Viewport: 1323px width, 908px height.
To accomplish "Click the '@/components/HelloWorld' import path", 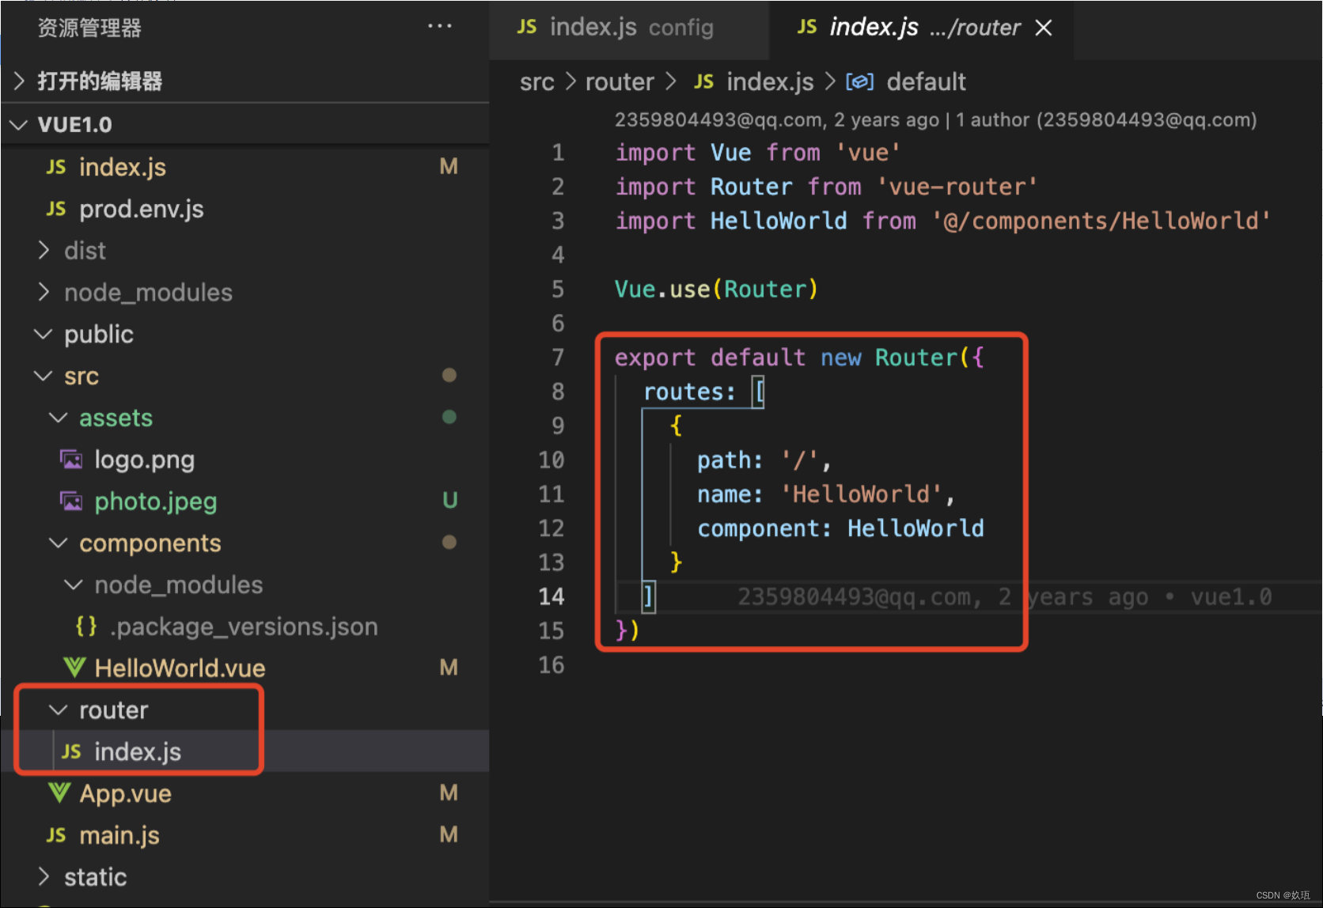I will tap(1101, 221).
